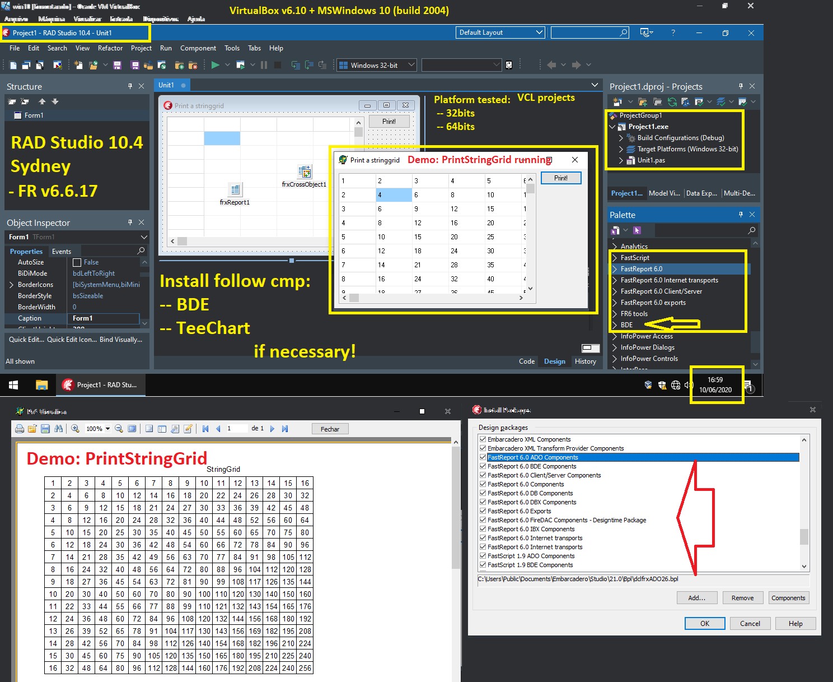
Task: Click the Stop program icon in toolbar
Action: (278, 65)
